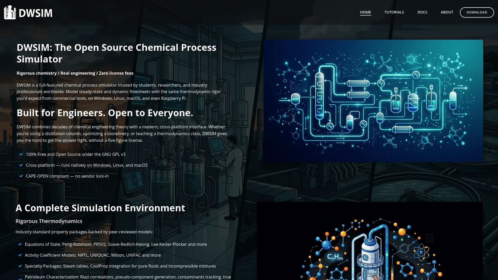498x280 pixels.
Task: Click checkmark beside Specialty Packages
Action: 20,266
